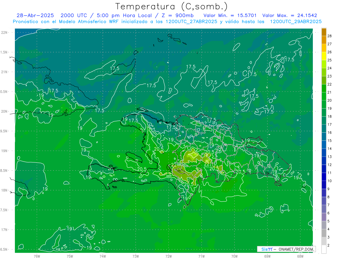This screenshot has height=260, width=337.
Task: Click the legend scale value '6'
Action: [329, 213]
